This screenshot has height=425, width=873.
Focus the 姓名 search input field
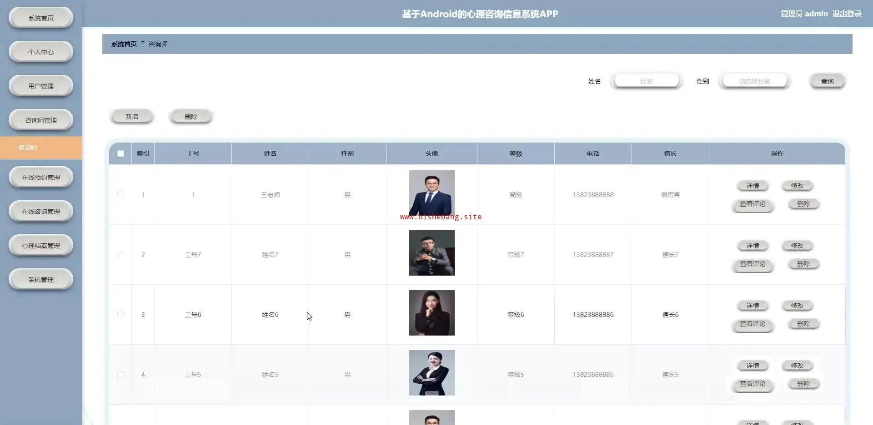point(646,81)
